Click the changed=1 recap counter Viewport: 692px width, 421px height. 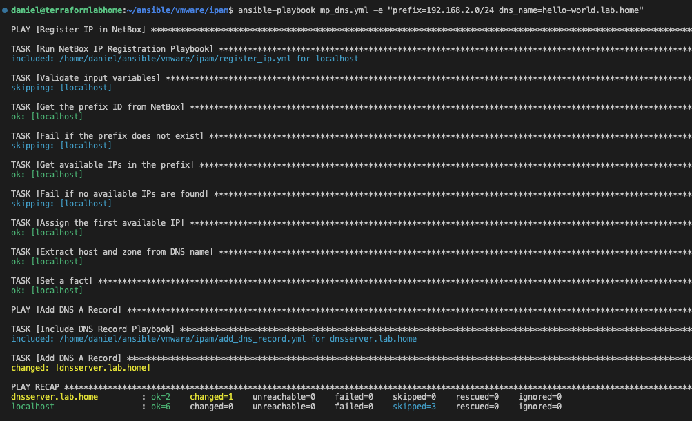tap(210, 397)
